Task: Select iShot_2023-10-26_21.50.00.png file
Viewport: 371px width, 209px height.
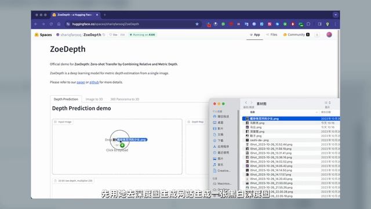Action: (291, 183)
